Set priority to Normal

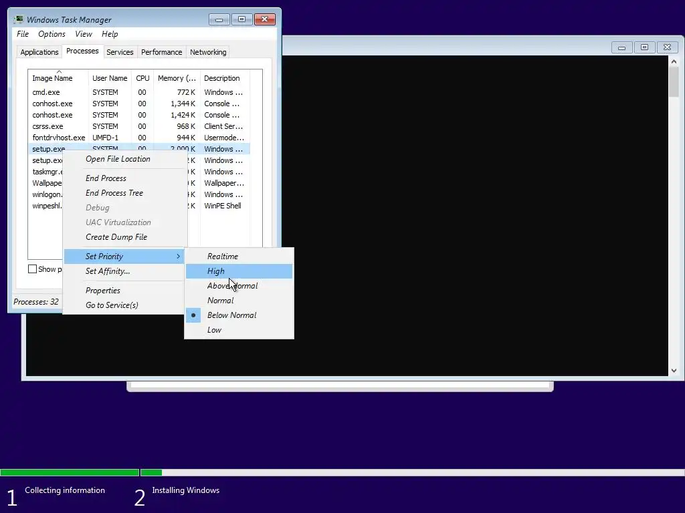pos(239,301)
